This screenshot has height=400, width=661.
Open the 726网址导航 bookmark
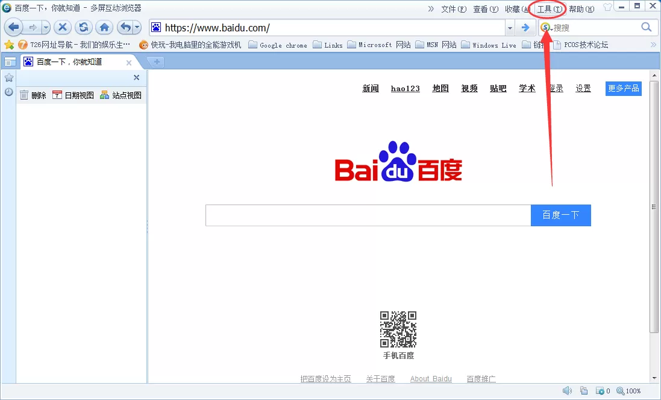point(74,45)
